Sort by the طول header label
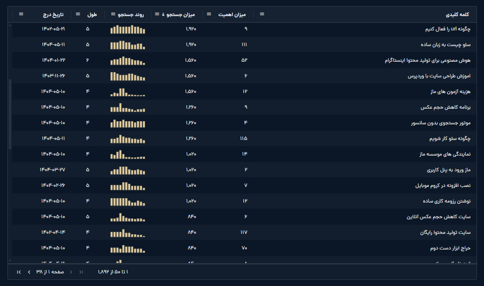484x286 pixels. tap(92, 14)
